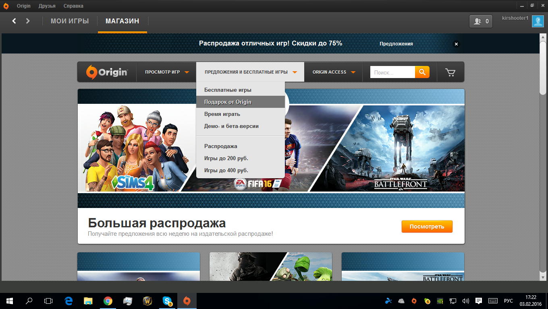Open Google Chrome from the taskbar

coord(108,301)
